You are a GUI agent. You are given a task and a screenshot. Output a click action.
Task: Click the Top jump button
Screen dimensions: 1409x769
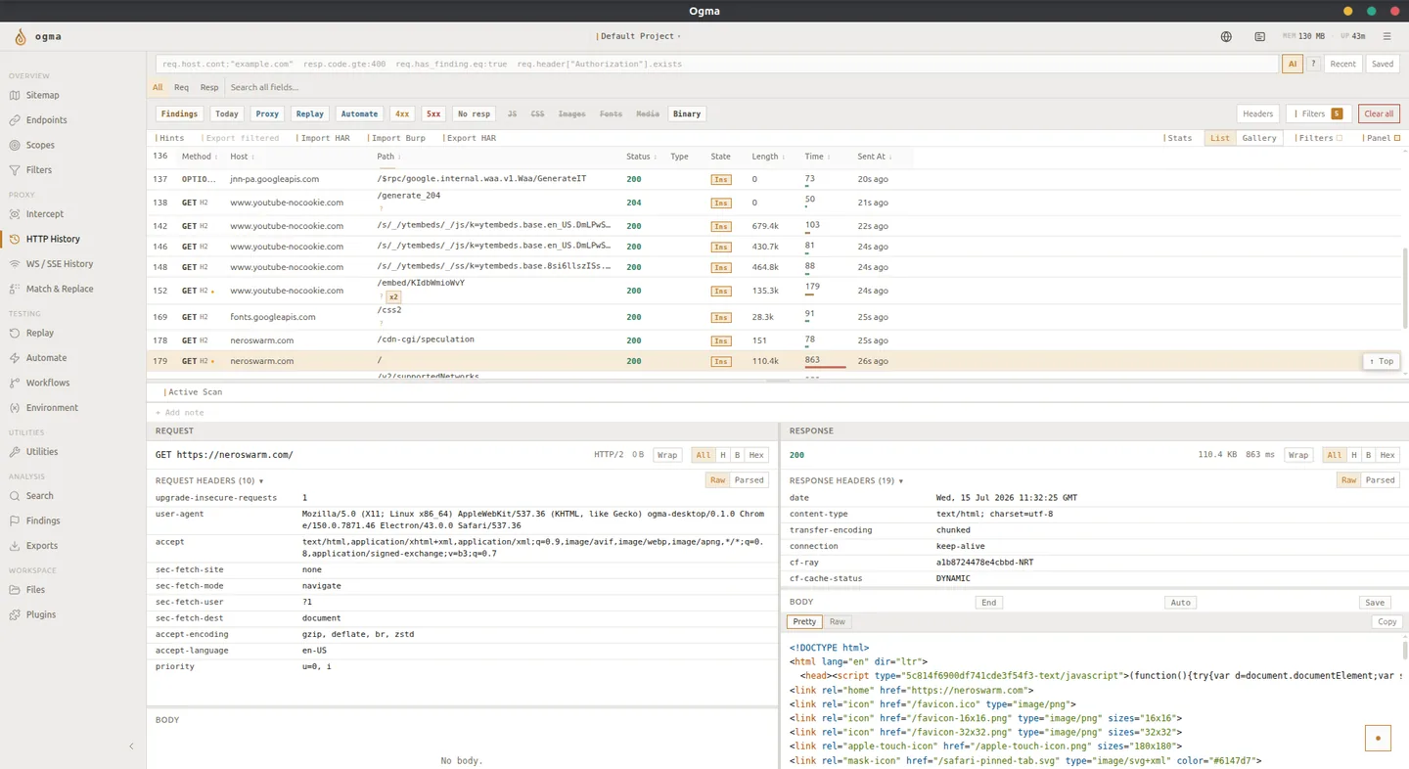click(1382, 361)
